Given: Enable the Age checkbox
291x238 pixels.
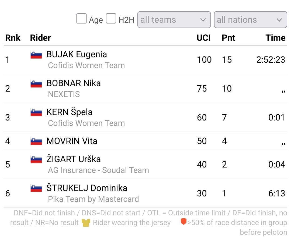Looking at the screenshot, I should [81, 19].
